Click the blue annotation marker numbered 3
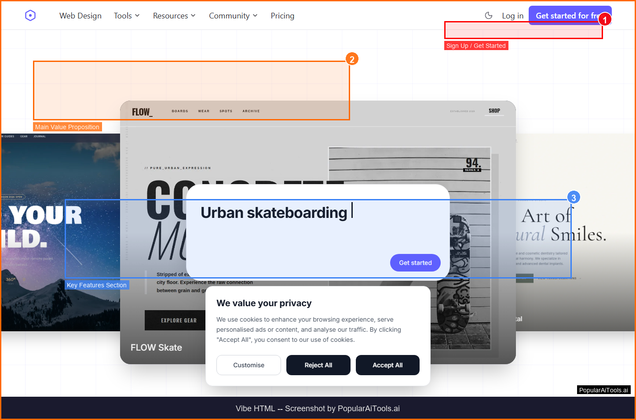The width and height of the screenshot is (636, 420). (x=573, y=198)
